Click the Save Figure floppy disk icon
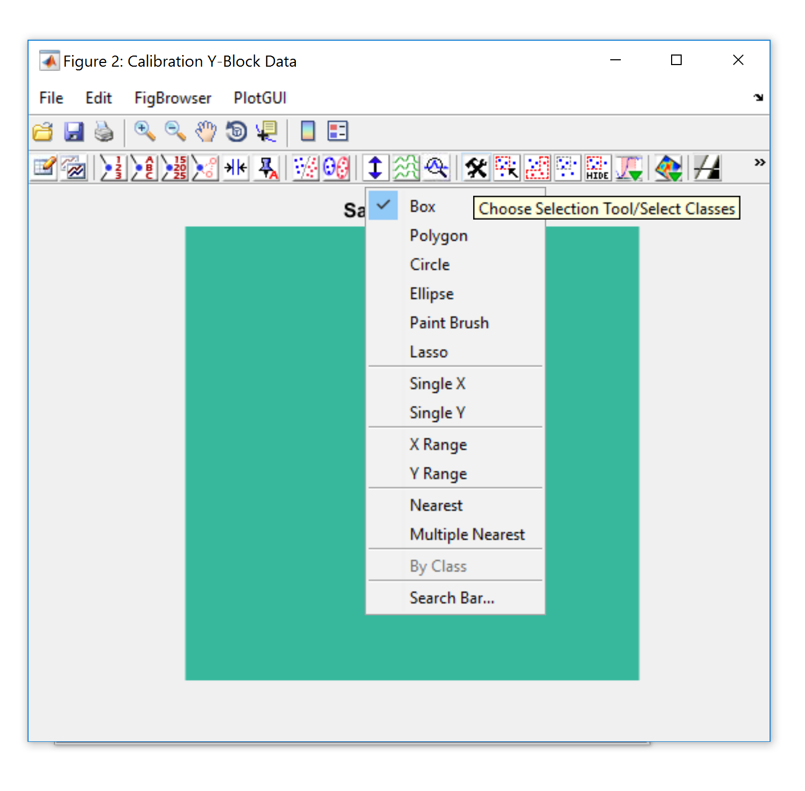The width and height of the screenshot is (805, 791). pyautogui.click(x=74, y=131)
